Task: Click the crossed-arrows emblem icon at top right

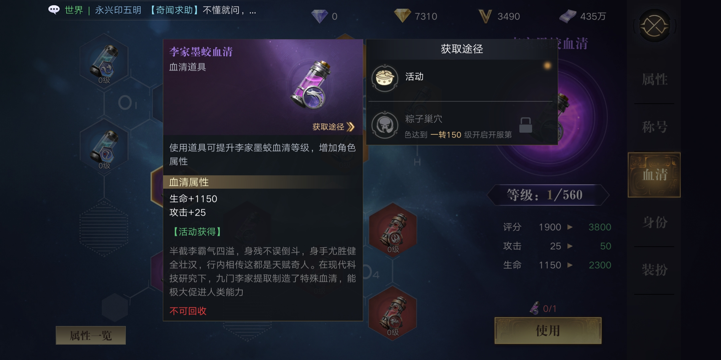Action: (x=654, y=26)
